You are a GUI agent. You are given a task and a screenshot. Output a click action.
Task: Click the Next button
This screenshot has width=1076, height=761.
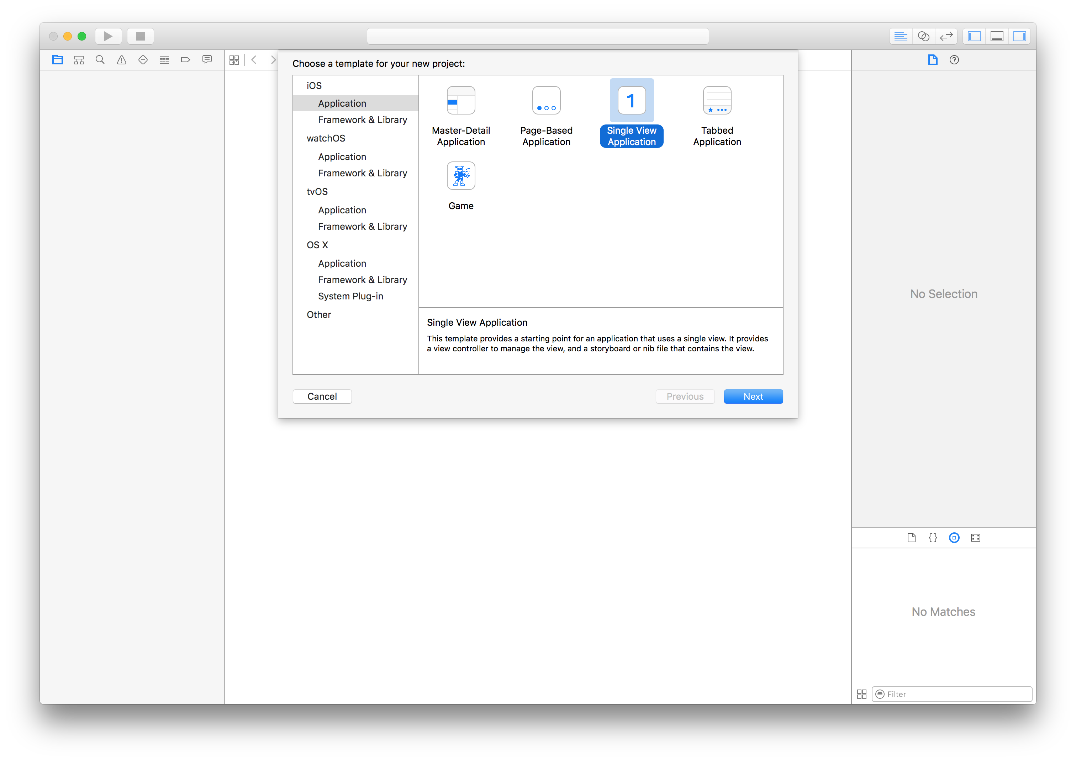(x=753, y=397)
